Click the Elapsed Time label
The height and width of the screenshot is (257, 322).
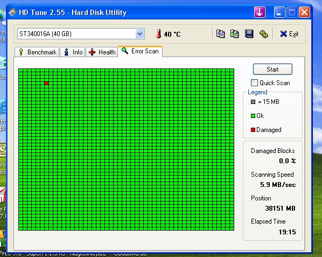268,221
